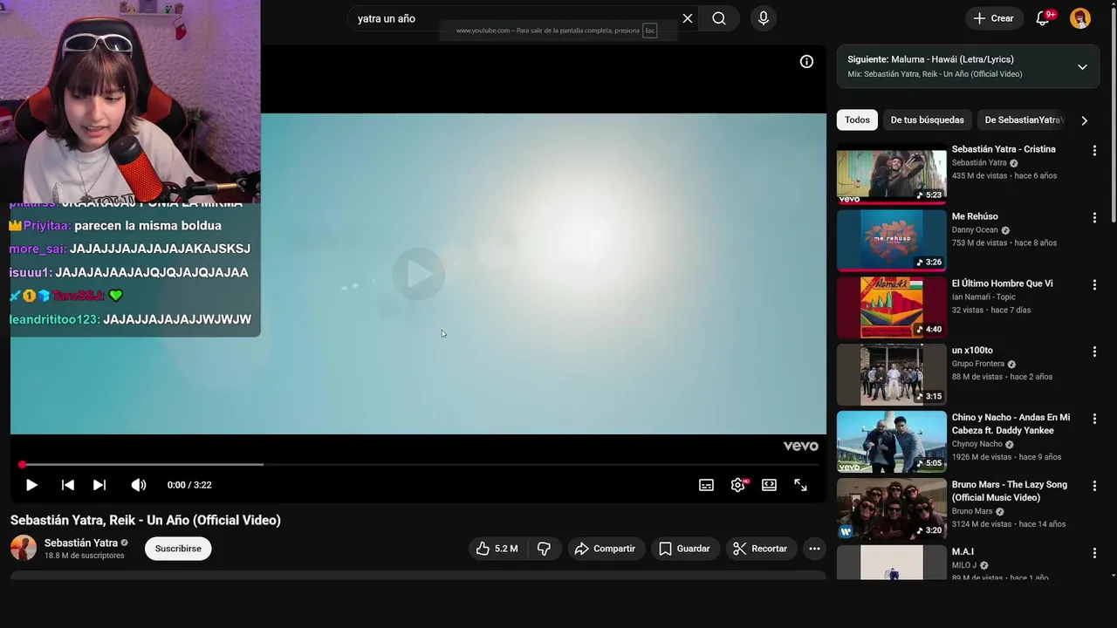Save the video with Guardar
Viewport: 1117px width, 628px height.
pyautogui.click(x=684, y=549)
